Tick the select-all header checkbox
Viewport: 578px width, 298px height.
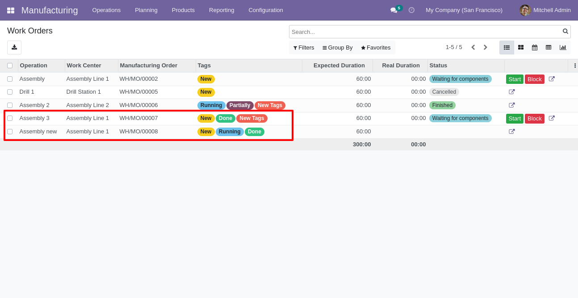pos(10,66)
